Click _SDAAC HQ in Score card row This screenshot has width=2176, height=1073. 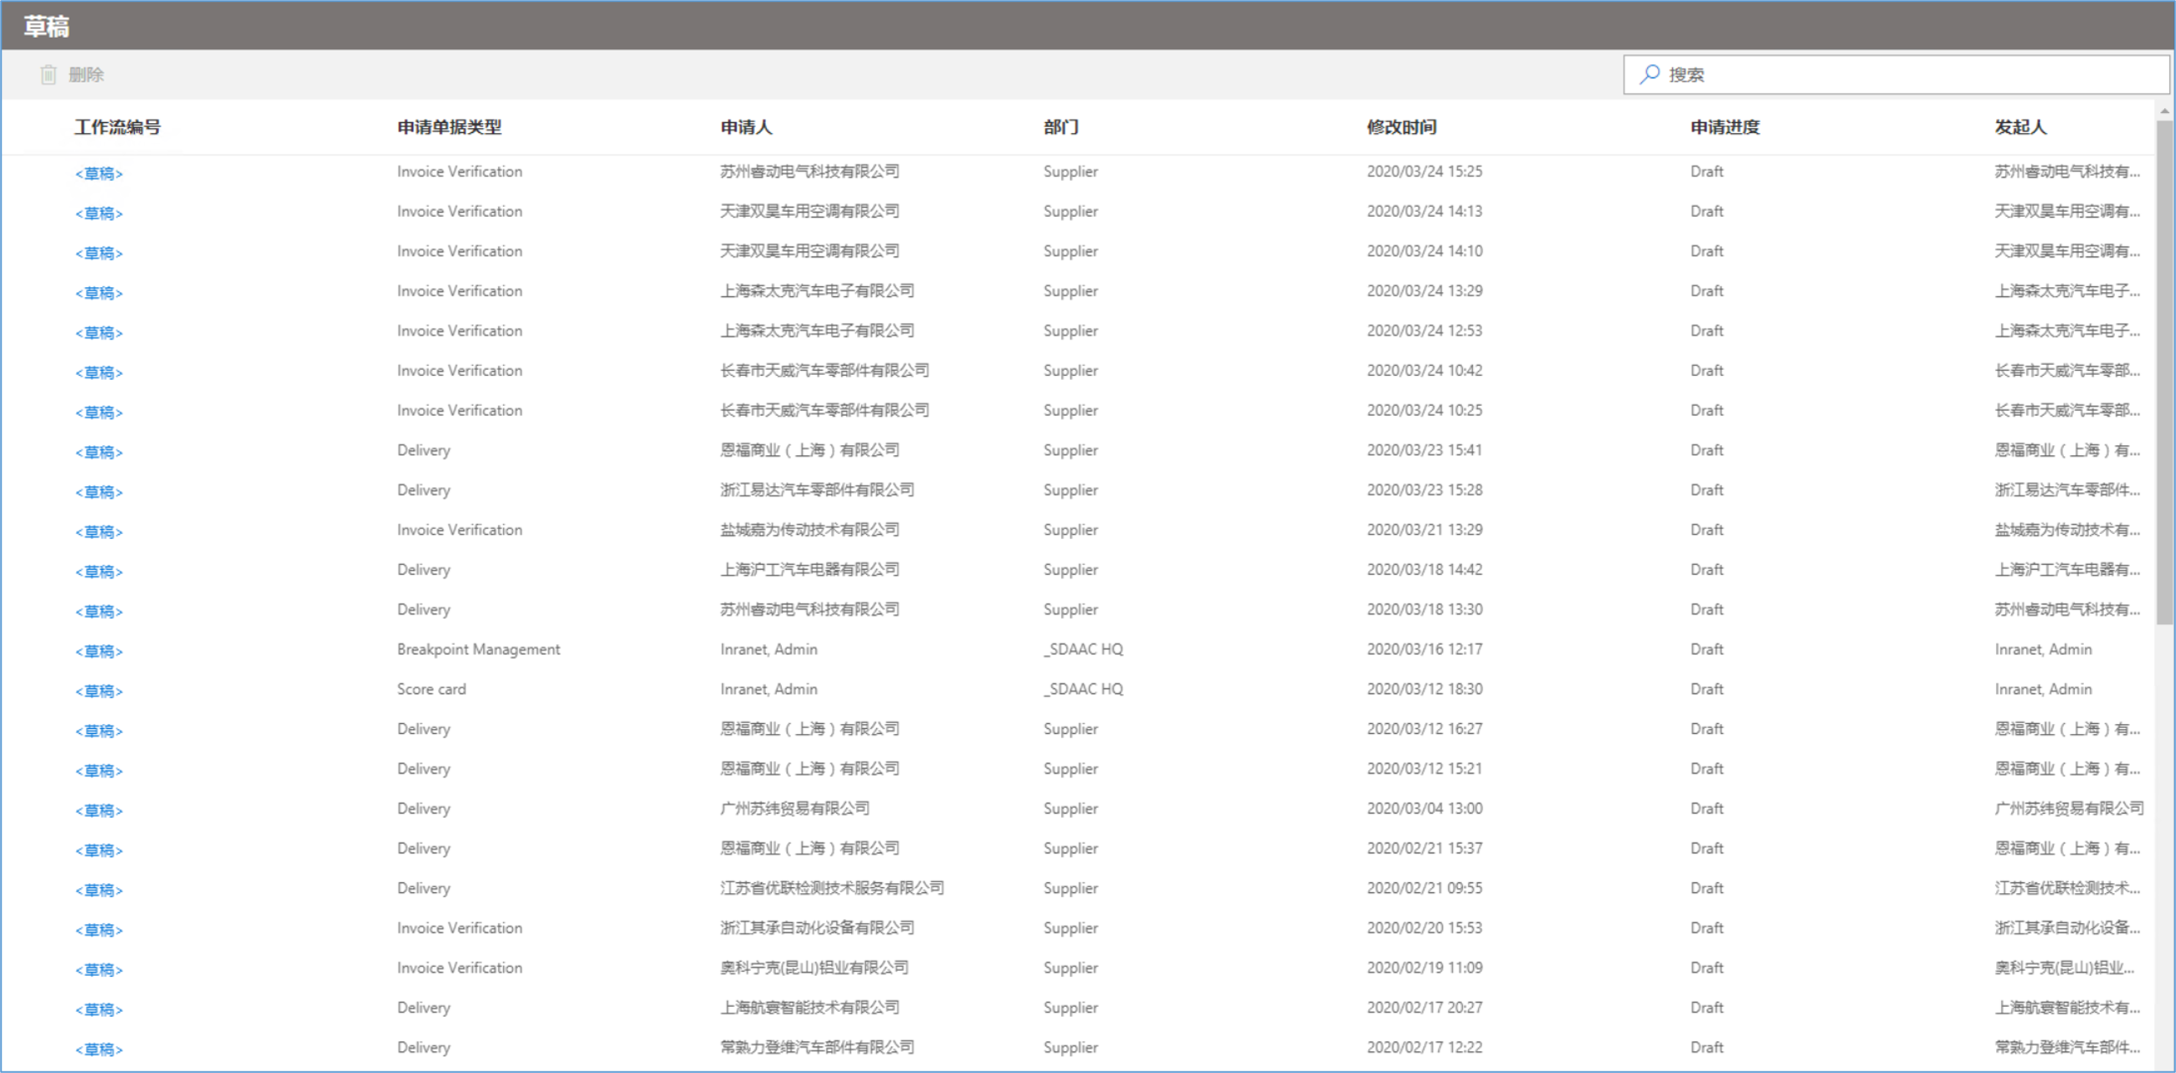1083,689
